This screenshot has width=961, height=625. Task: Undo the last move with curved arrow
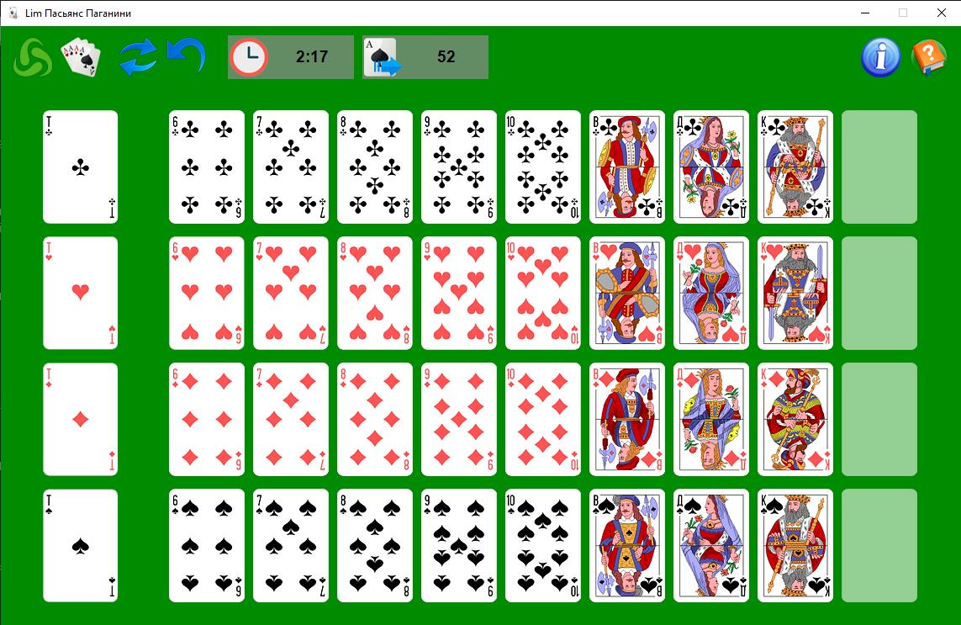point(187,56)
